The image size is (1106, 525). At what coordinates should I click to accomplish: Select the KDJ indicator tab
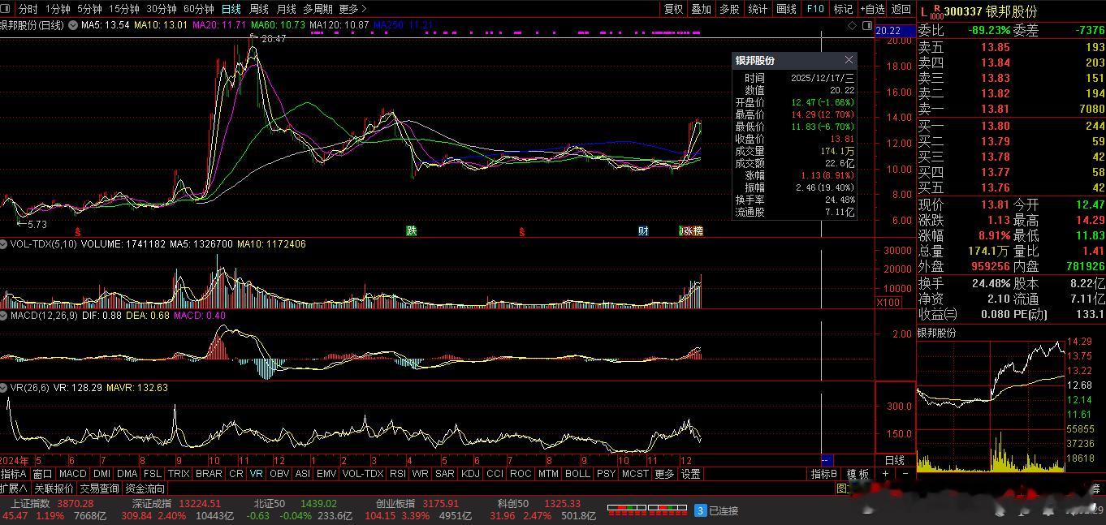(x=470, y=474)
